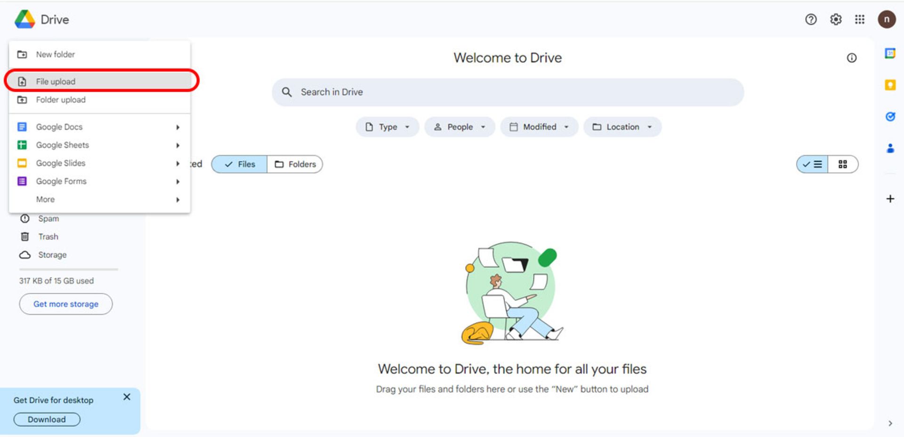Show the side panel chevron arrow

coord(890,423)
